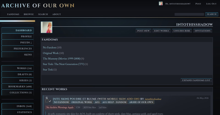Click the Arhie of Our Own tag
Screen dimensions: 220x115
tap(141, 102)
